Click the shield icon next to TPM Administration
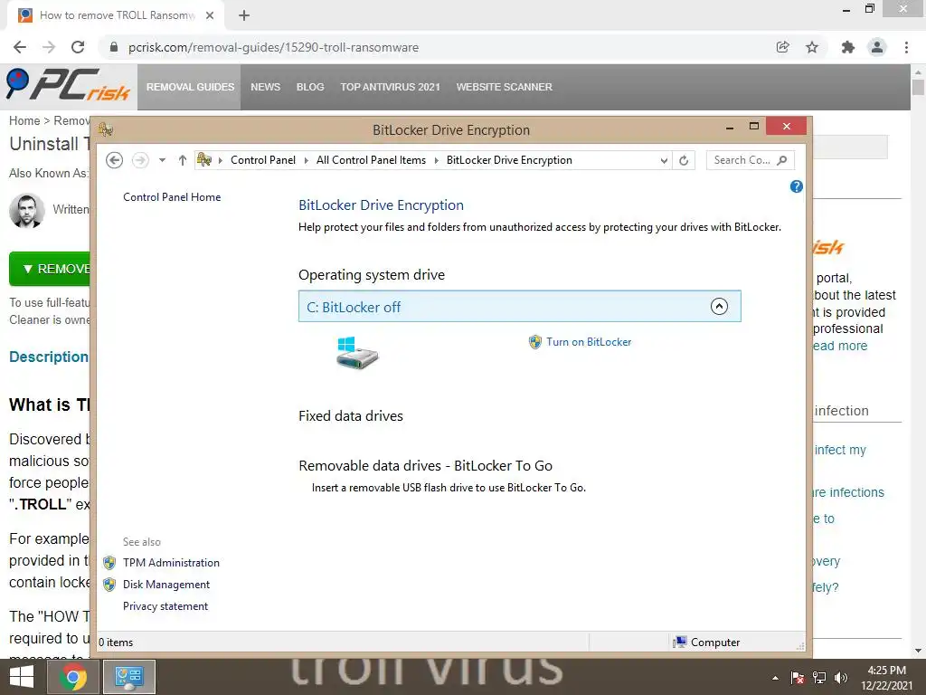This screenshot has height=695, width=926. click(109, 563)
